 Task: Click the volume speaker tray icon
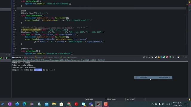coord(170,104)
